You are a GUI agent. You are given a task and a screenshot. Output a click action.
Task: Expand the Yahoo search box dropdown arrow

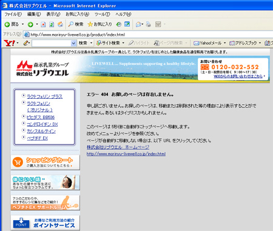coord(73,43)
